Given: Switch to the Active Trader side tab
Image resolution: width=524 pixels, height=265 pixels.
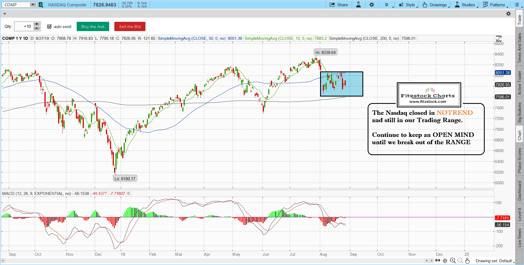Looking at the screenshot, I should 520,83.
